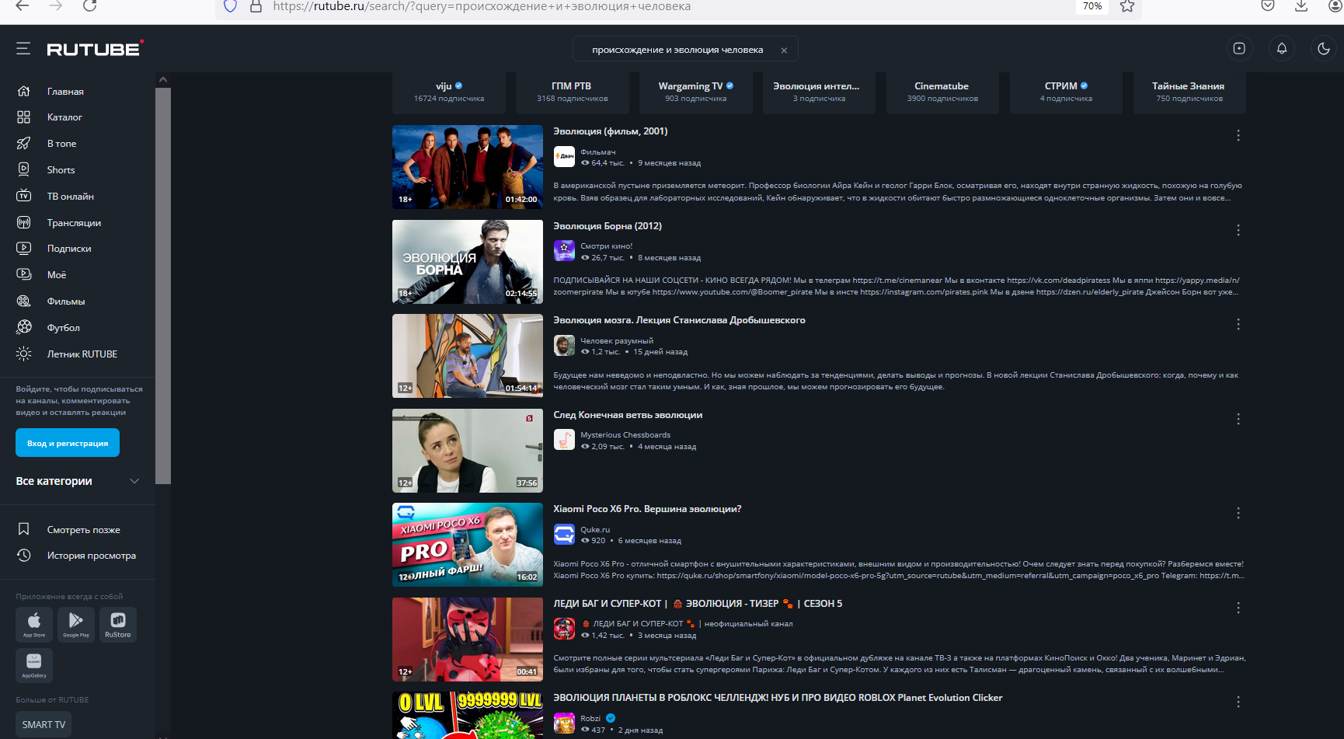The width and height of the screenshot is (1344, 739).
Task: Open Эволюция мозга lecture thumbnail
Action: pyautogui.click(x=468, y=356)
